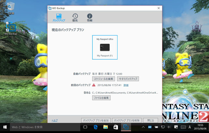Select the My Passport Ultra drive tile
This screenshot has width=209, height=133.
[105, 48]
